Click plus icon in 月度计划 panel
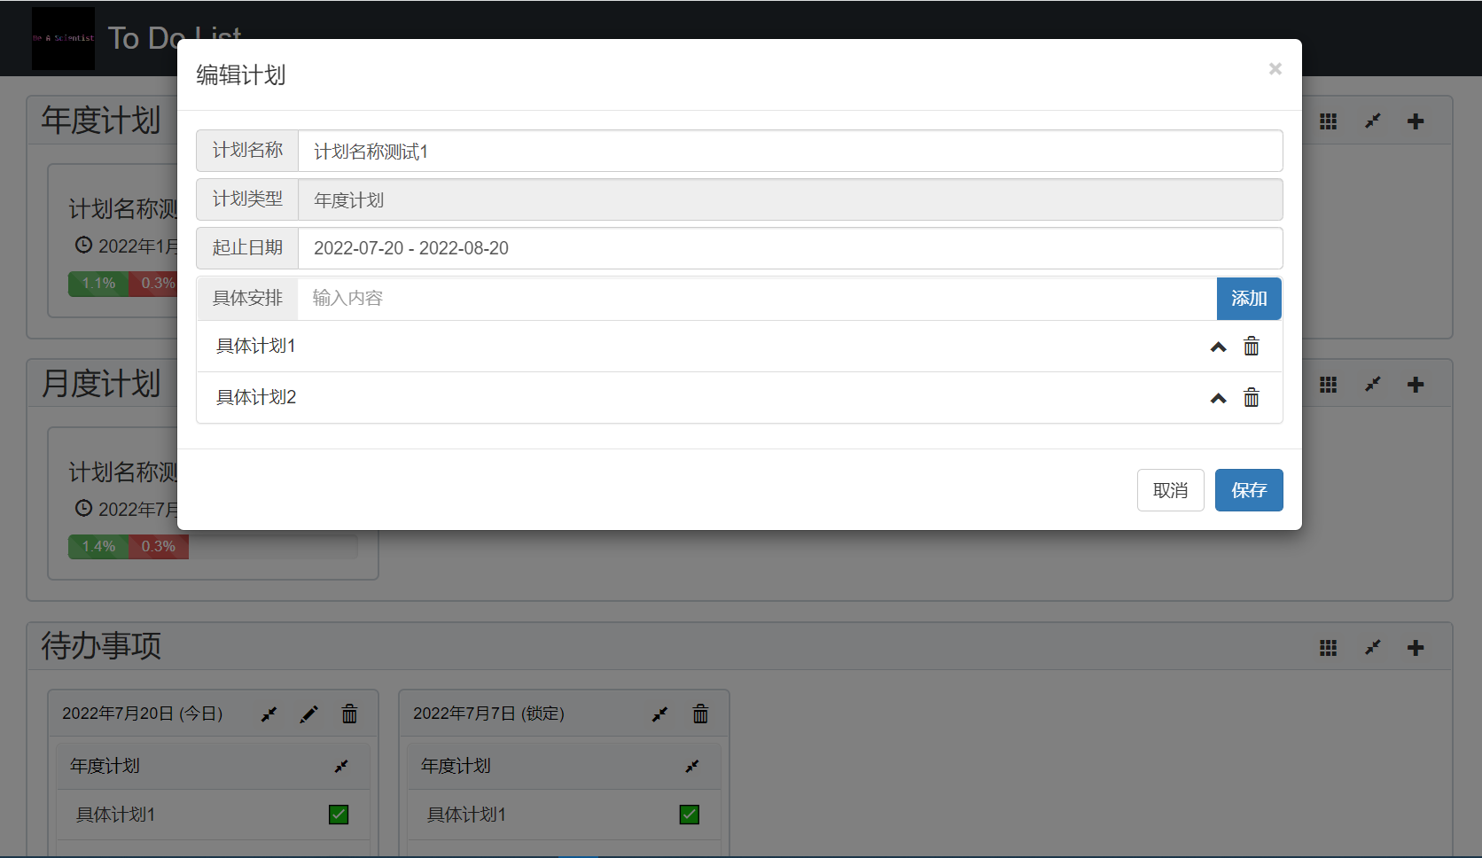 click(1415, 385)
